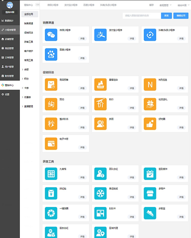Expand the 积分 submenu

coord(25,79)
